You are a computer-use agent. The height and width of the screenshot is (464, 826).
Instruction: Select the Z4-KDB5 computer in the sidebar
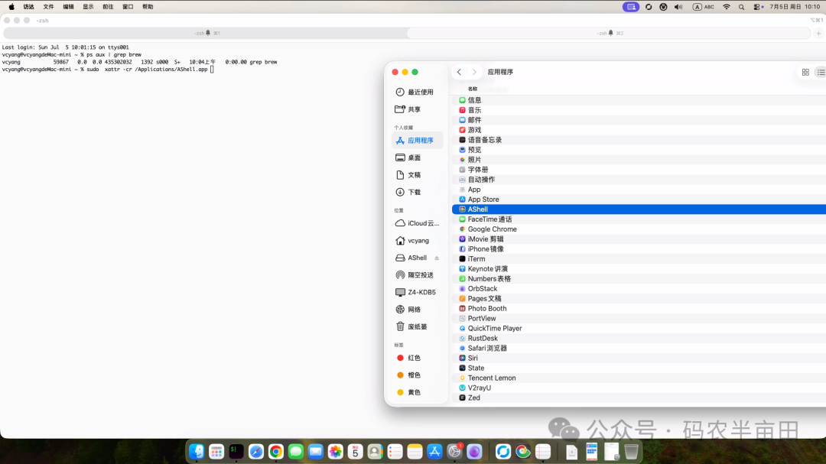415,292
